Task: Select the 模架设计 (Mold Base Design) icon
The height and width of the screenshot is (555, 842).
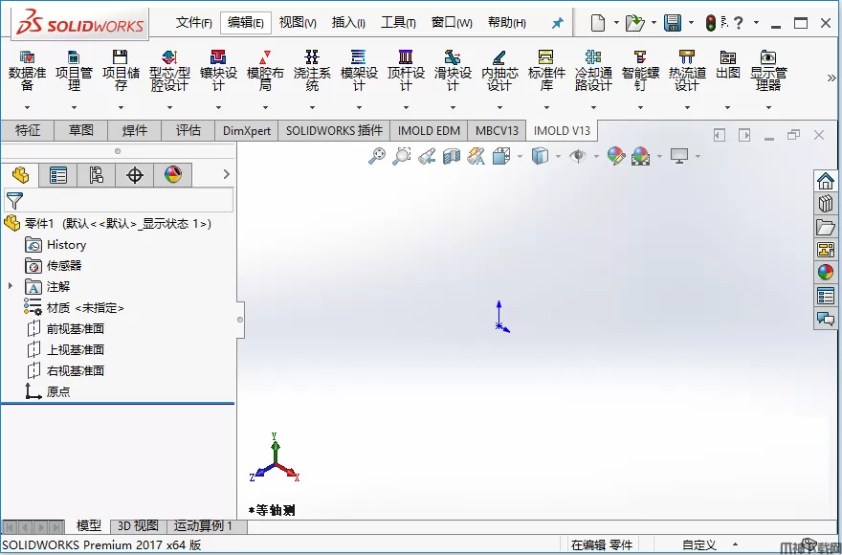Action: pyautogui.click(x=358, y=70)
